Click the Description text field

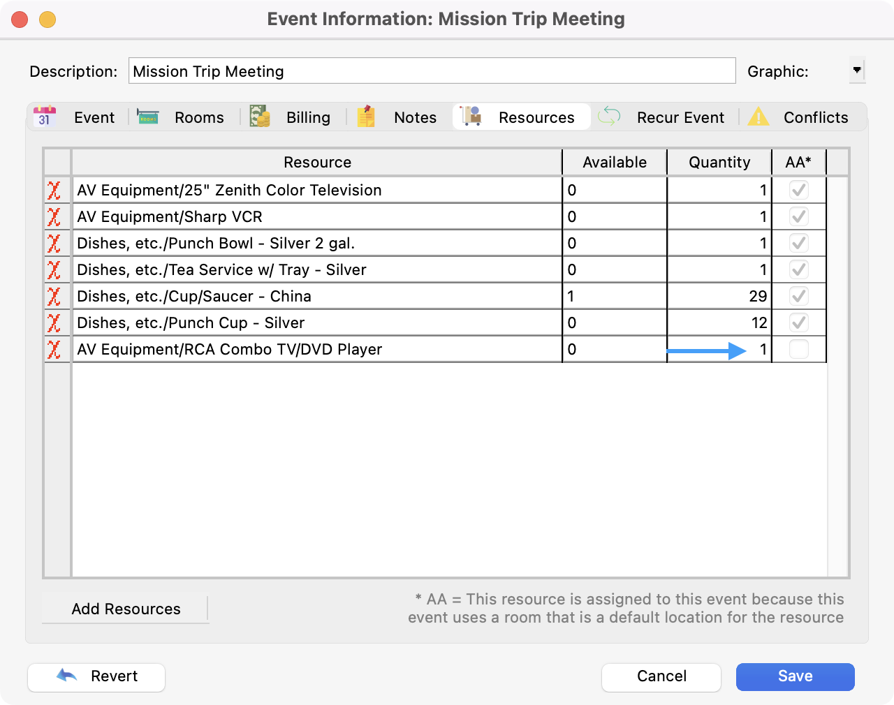[432, 71]
